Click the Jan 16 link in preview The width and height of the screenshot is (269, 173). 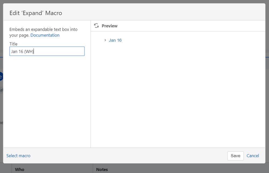click(115, 40)
